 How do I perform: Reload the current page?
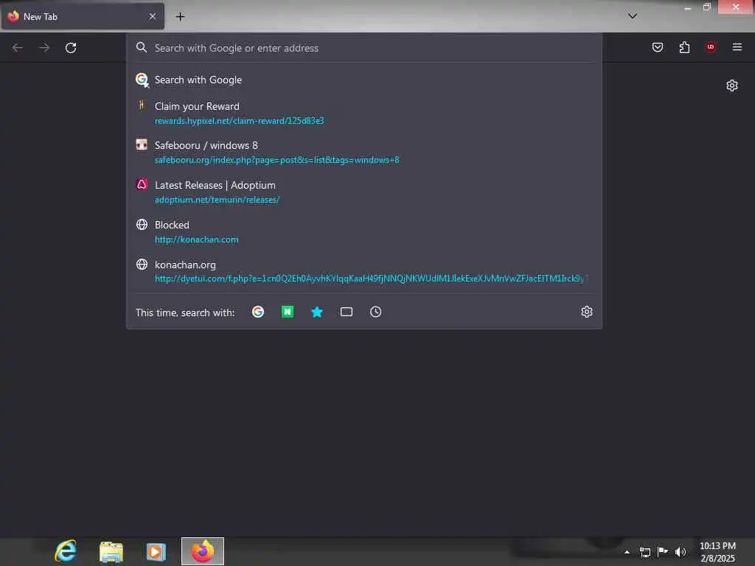coord(71,48)
